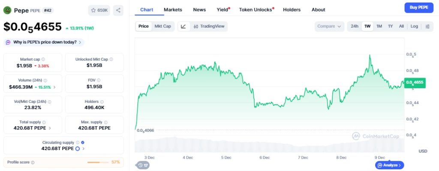Click the Profile score progress bar

coord(98,162)
